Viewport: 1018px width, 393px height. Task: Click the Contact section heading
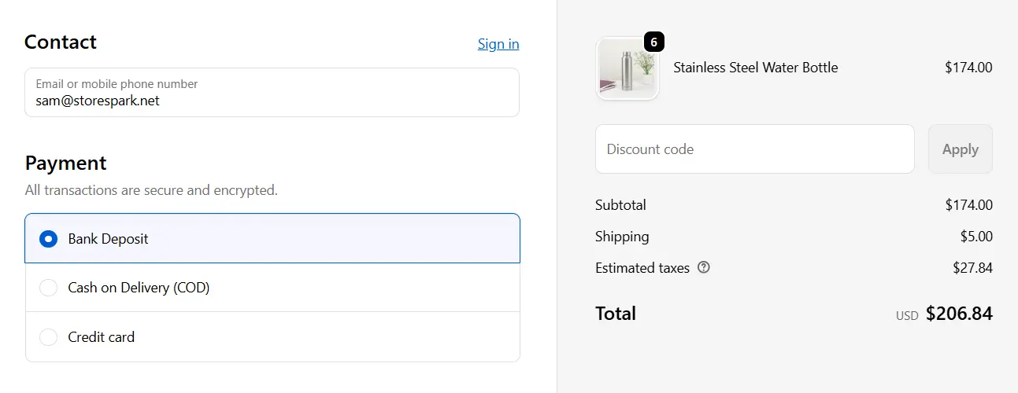[61, 42]
